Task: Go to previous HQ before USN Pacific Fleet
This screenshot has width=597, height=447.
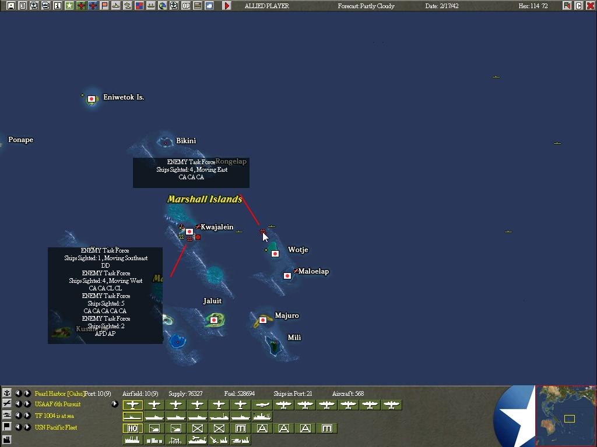Action: tap(18, 427)
